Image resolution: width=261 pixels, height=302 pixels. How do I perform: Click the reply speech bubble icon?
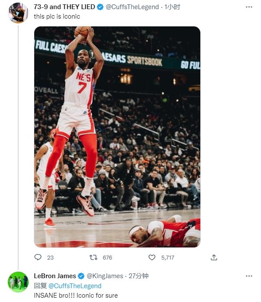pyautogui.click(x=38, y=257)
